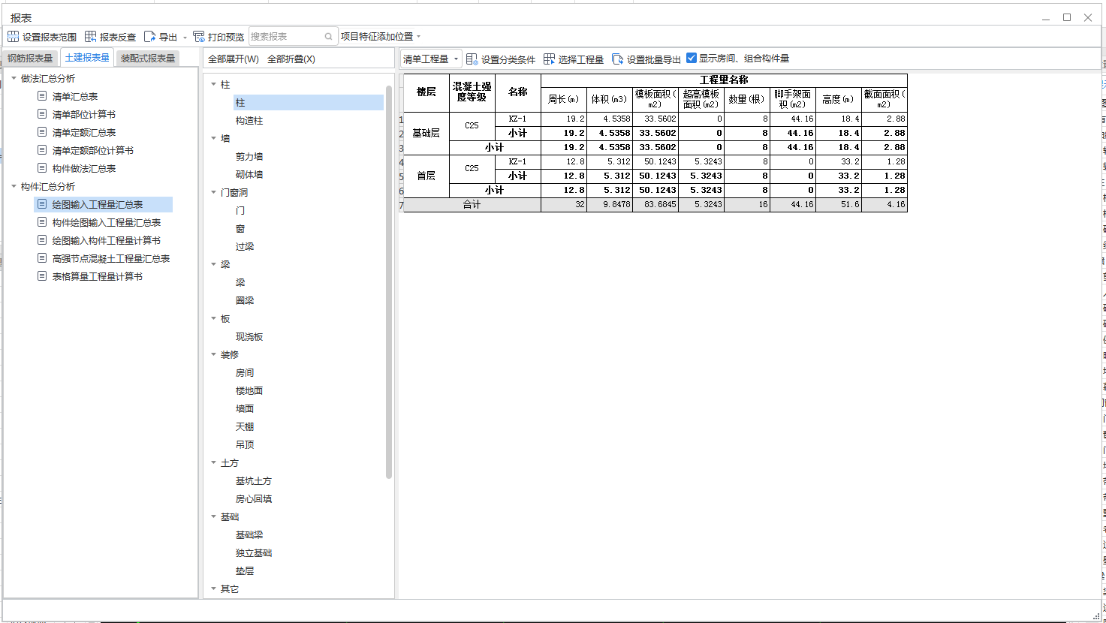Click the document icon beside 绘图输入工程量汇总表
Viewport: 1106px width, 623px height.
click(42, 204)
